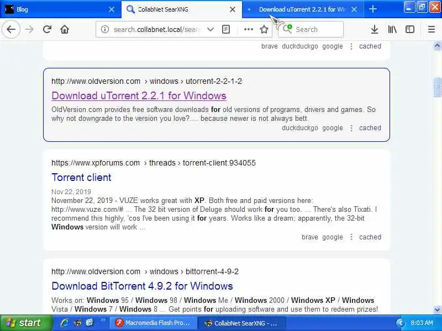
Task: Click google engine link in uTorrent result
Action: click(333, 128)
